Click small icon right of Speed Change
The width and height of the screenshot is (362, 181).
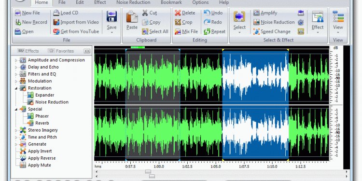[x=301, y=32]
